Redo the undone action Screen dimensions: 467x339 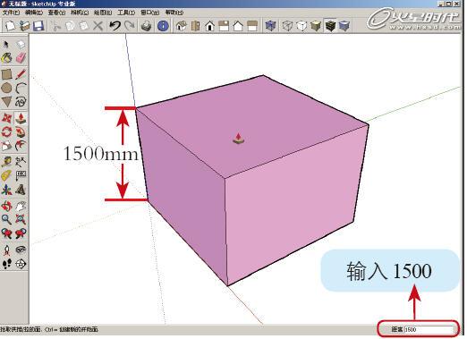[130, 26]
